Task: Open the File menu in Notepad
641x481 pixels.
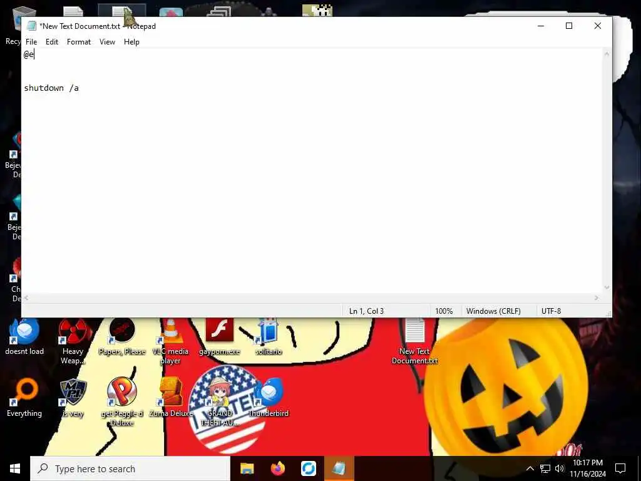Action: click(31, 42)
